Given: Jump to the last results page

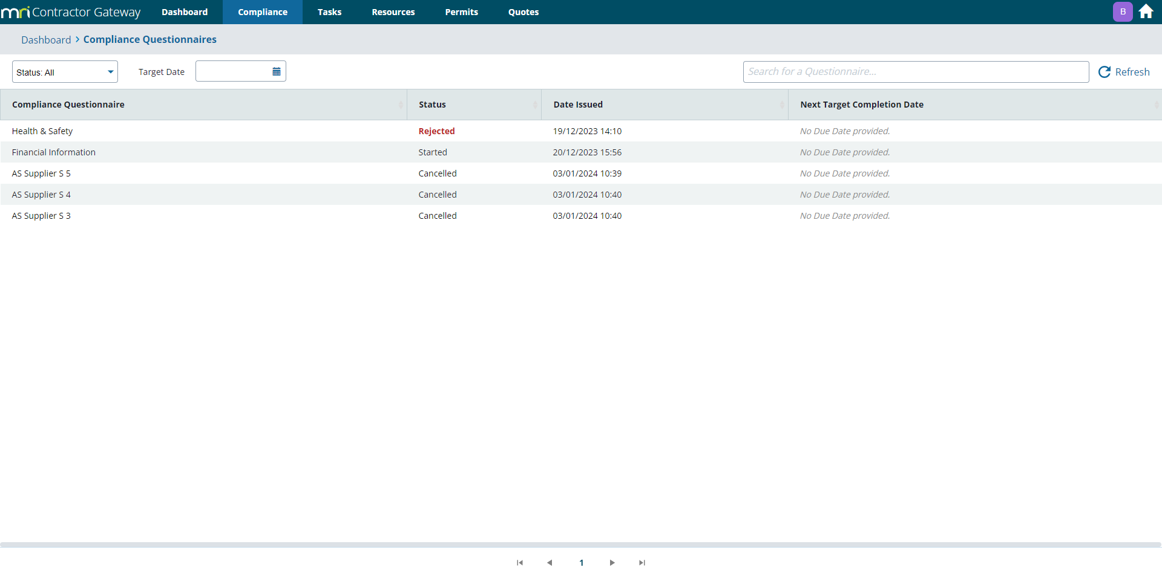Looking at the screenshot, I should tap(642, 563).
